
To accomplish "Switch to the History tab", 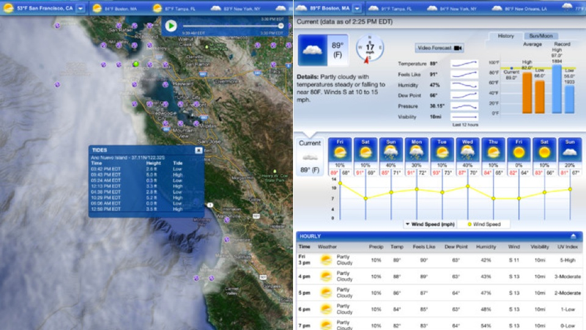I will [505, 36].
